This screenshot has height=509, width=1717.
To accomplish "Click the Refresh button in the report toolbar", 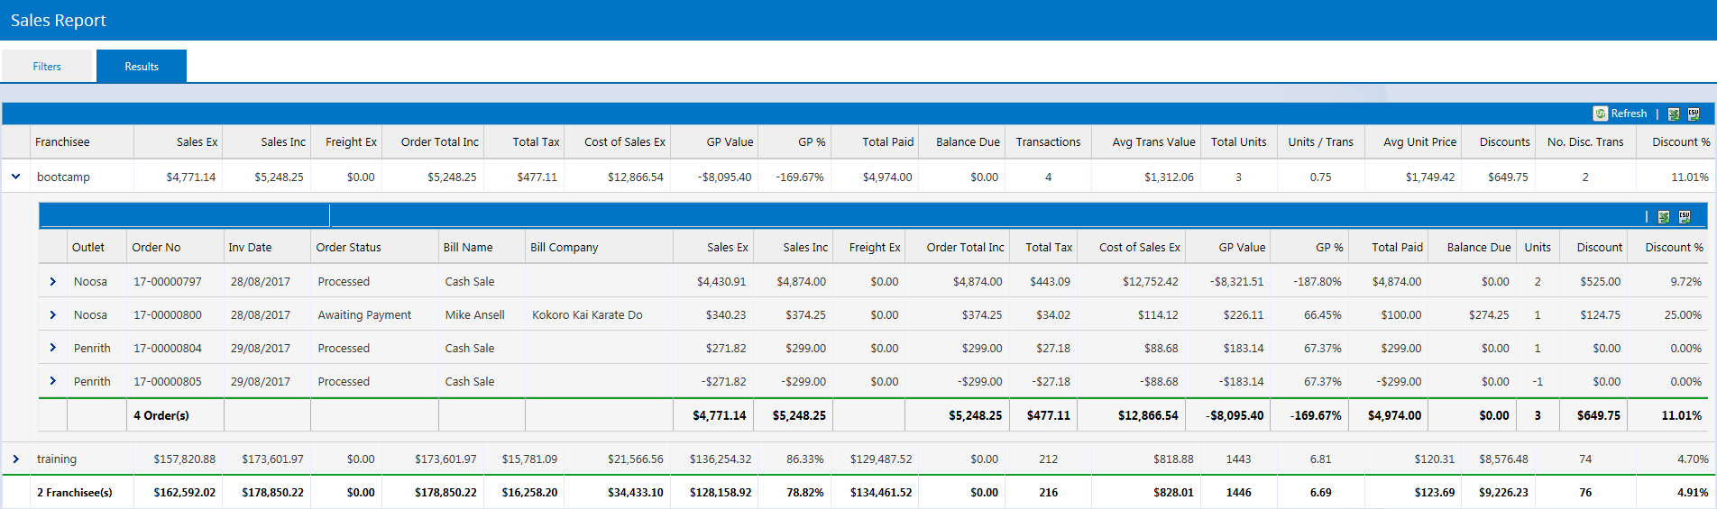I will point(1621,114).
